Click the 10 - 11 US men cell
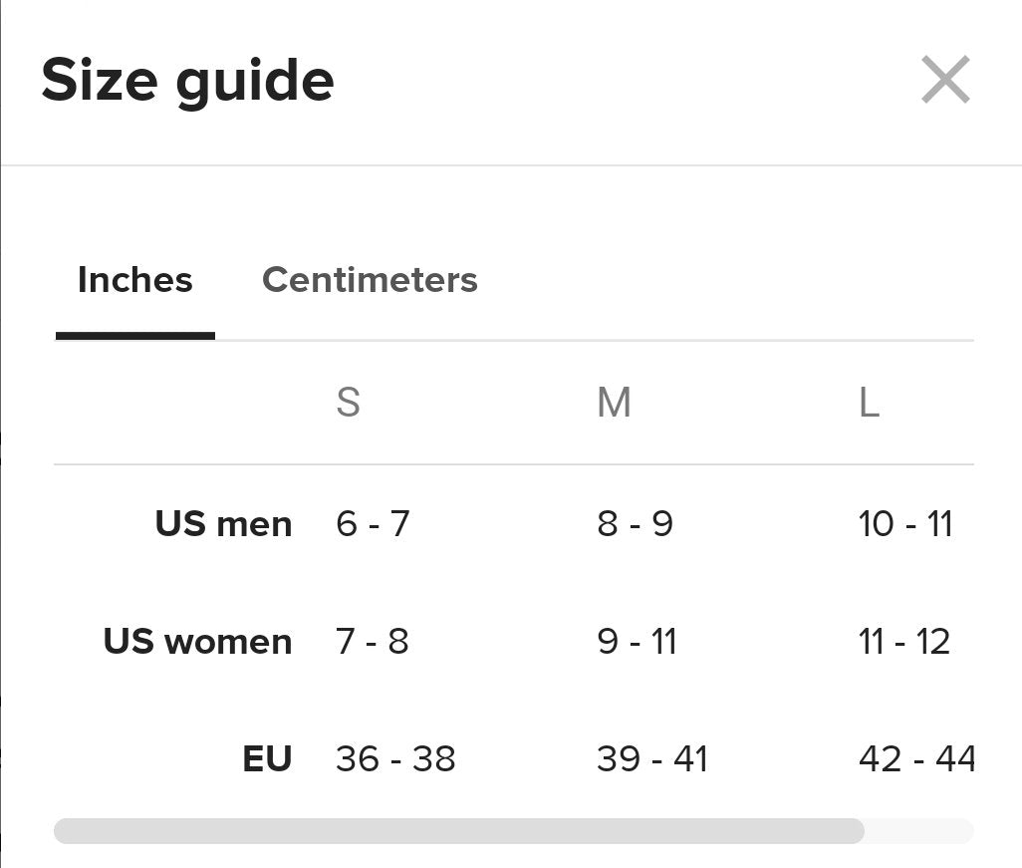1022x868 pixels. (905, 523)
